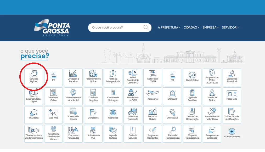This screenshot has height=152, width=265.
Task: Go to Perguntas Frequentes link
Action: pyautogui.click(x=153, y=133)
